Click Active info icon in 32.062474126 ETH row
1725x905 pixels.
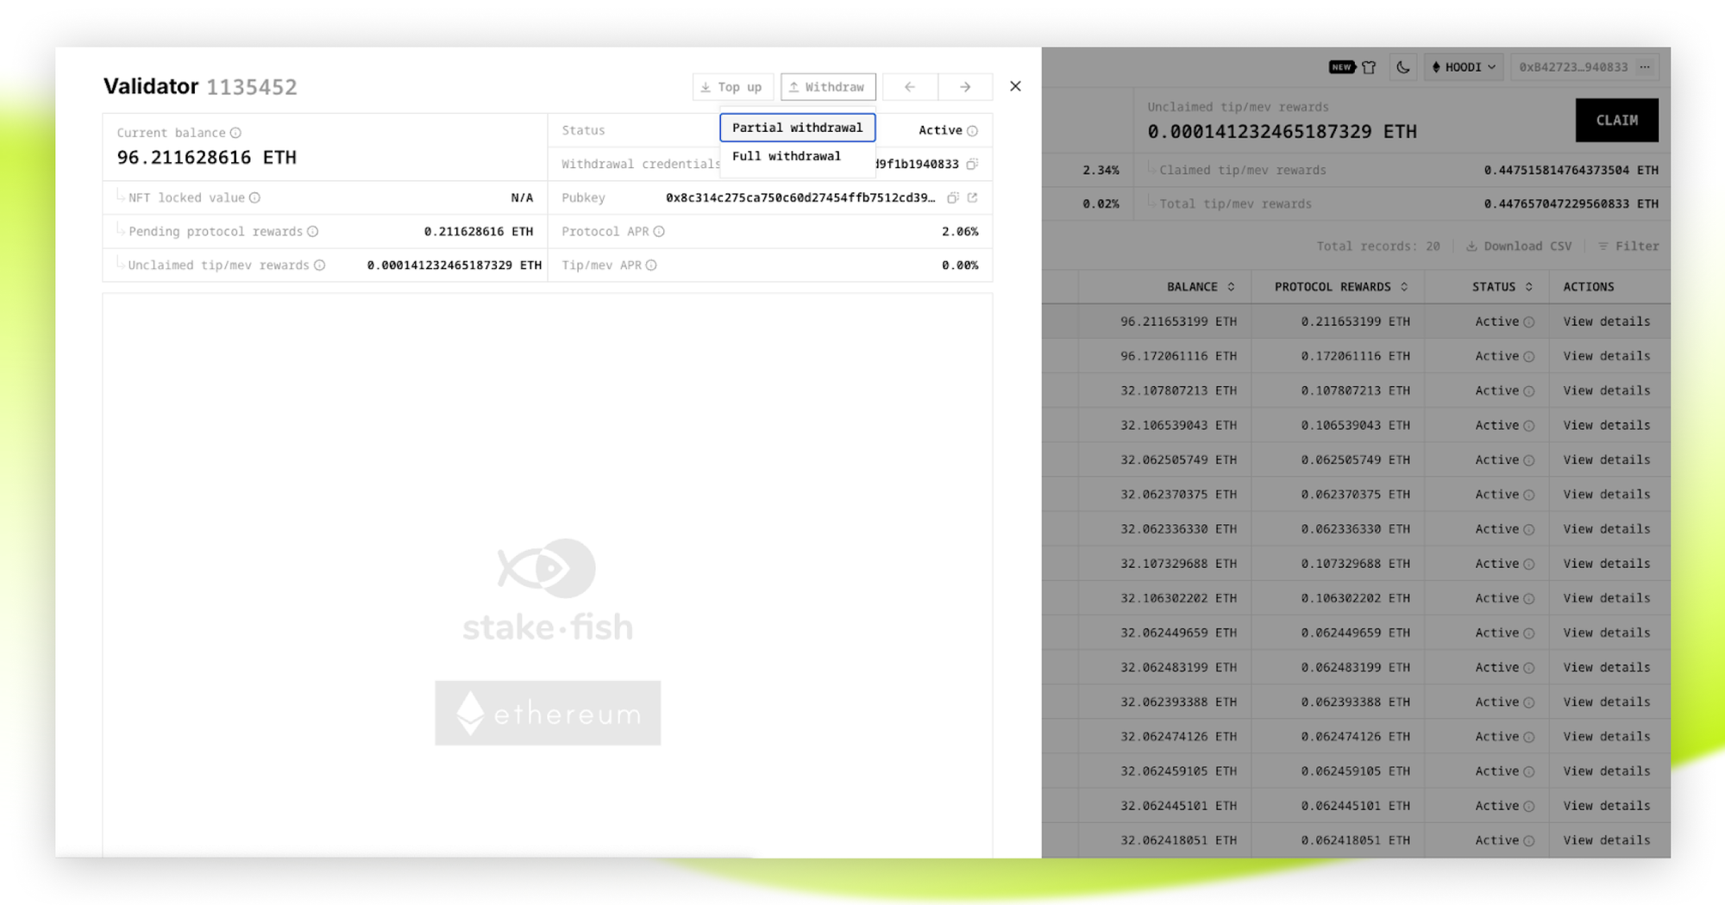1529,738
